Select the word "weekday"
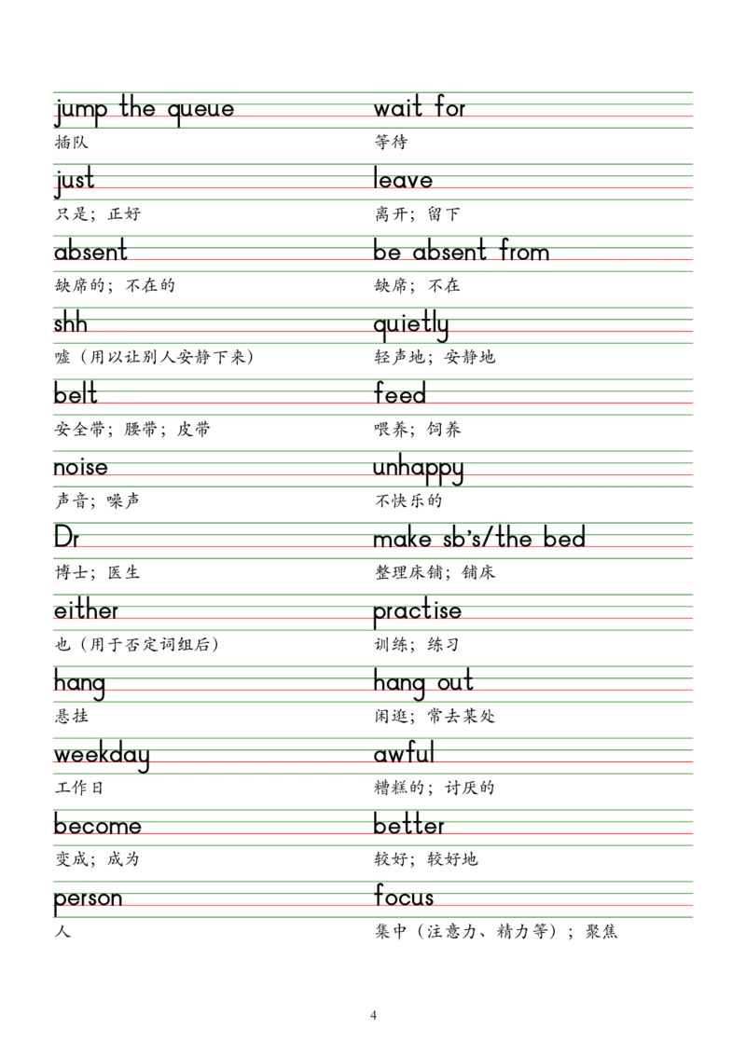This screenshot has width=746, height=1055. click(x=102, y=756)
